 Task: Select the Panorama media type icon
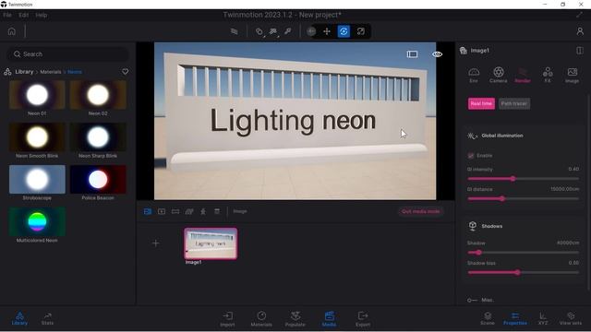(x=175, y=211)
